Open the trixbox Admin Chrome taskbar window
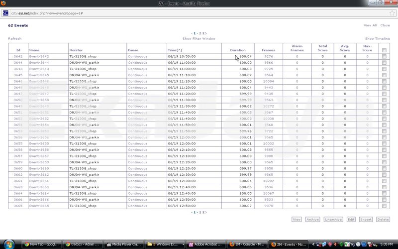This screenshot has height=249, width=398. (x=84, y=245)
